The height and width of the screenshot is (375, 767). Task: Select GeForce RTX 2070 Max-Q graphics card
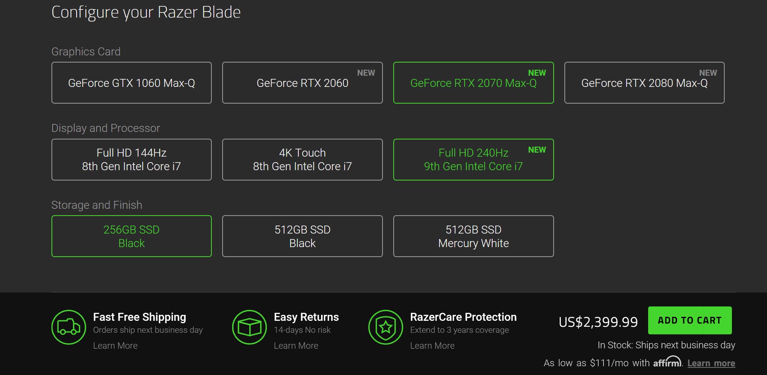(473, 83)
